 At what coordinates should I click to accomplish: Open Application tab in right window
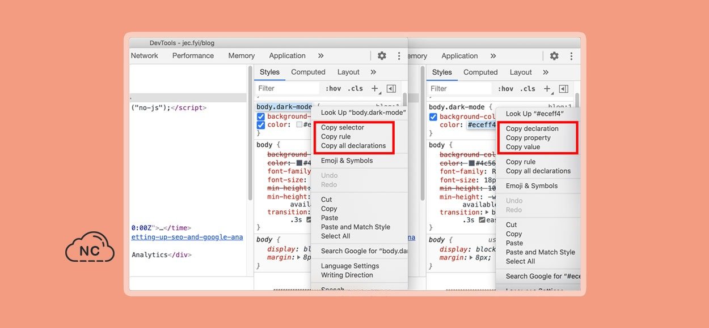(x=459, y=55)
